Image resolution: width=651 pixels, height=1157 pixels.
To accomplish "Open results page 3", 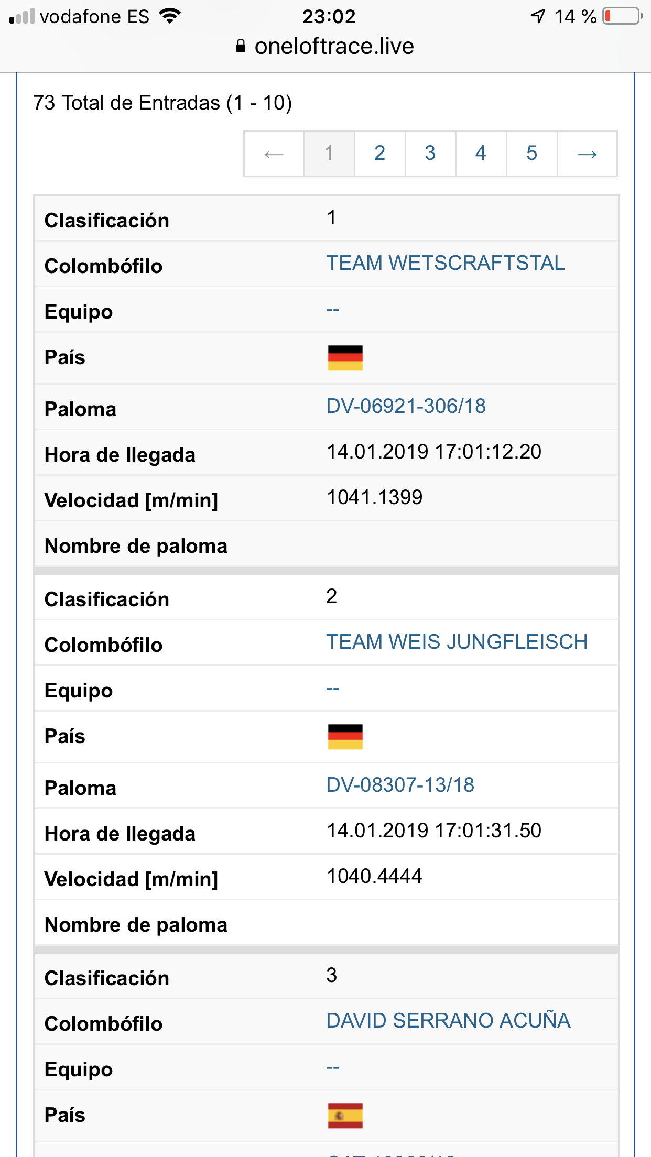I will click(430, 154).
